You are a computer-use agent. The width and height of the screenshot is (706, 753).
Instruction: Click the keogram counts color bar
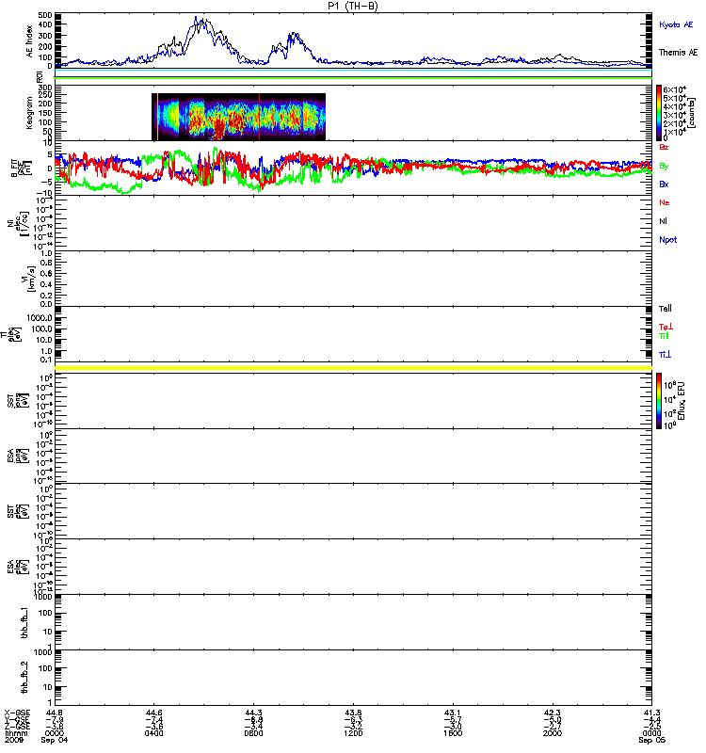659,113
